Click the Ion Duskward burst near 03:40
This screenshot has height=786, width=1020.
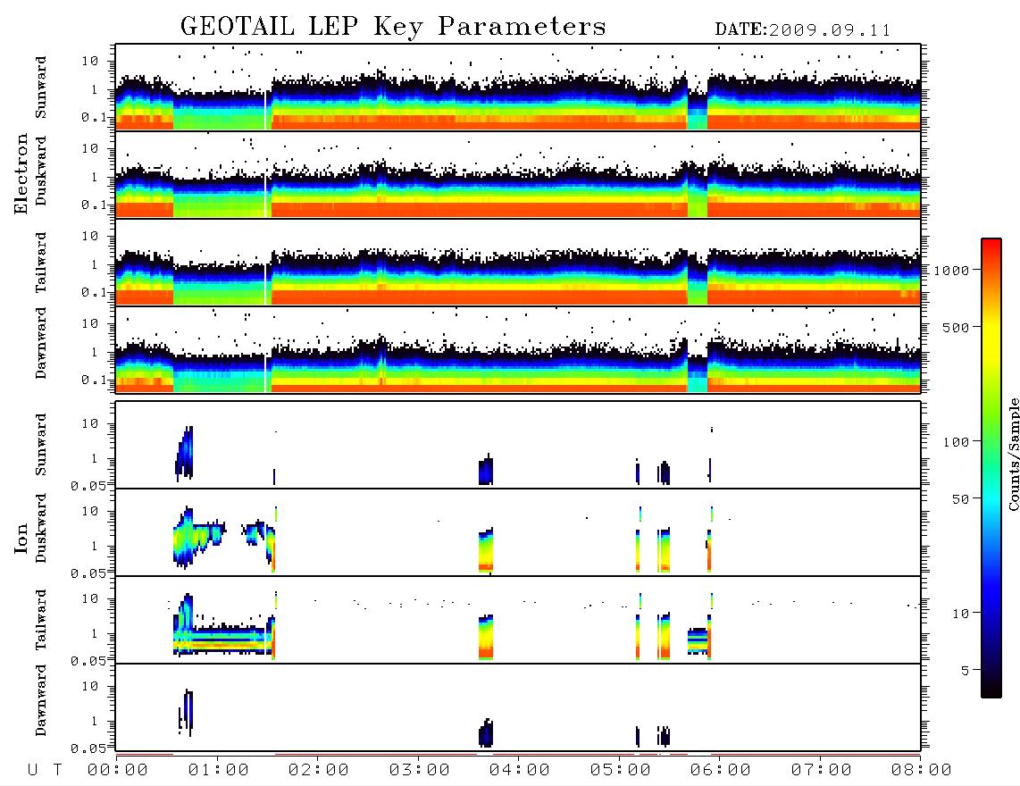tap(486, 550)
